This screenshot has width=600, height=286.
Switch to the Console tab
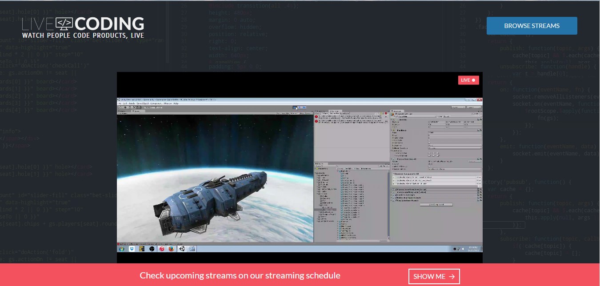[334, 111]
